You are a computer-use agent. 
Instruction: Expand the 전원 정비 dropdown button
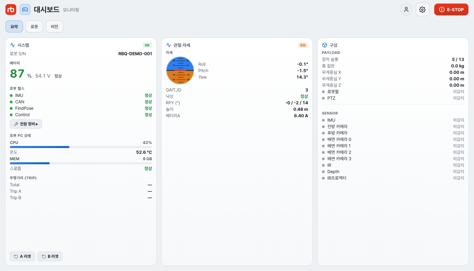point(26,124)
